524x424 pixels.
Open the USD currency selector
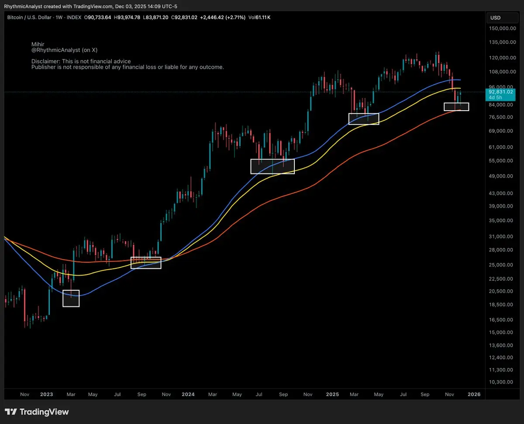503,17
